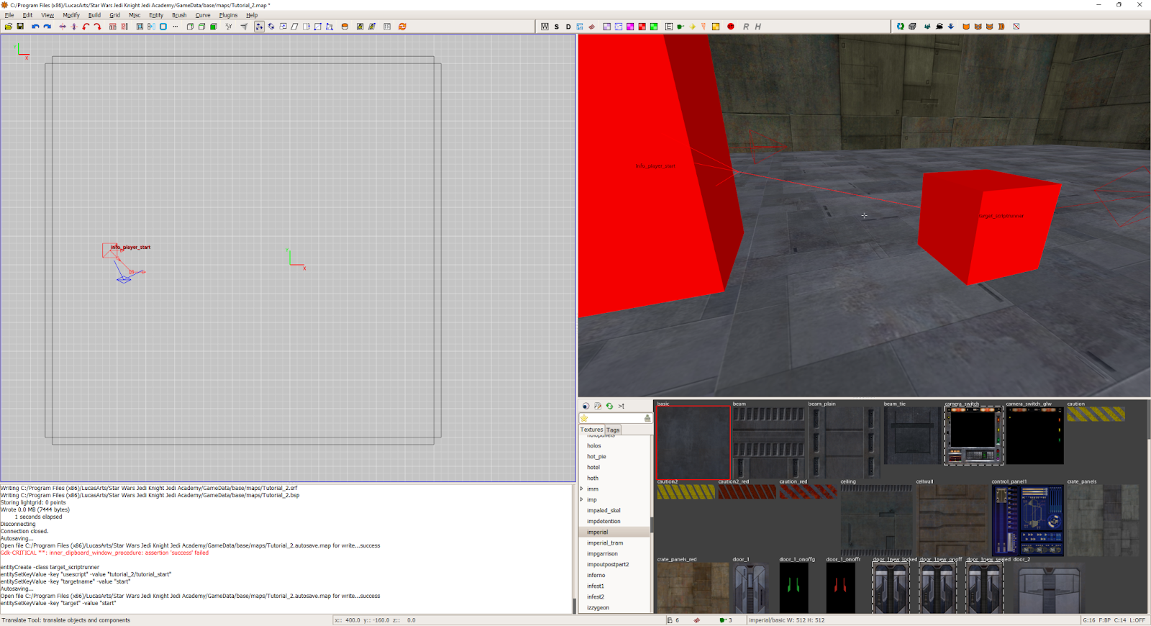Click the vertical flip arrows icon

tap(74, 27)
